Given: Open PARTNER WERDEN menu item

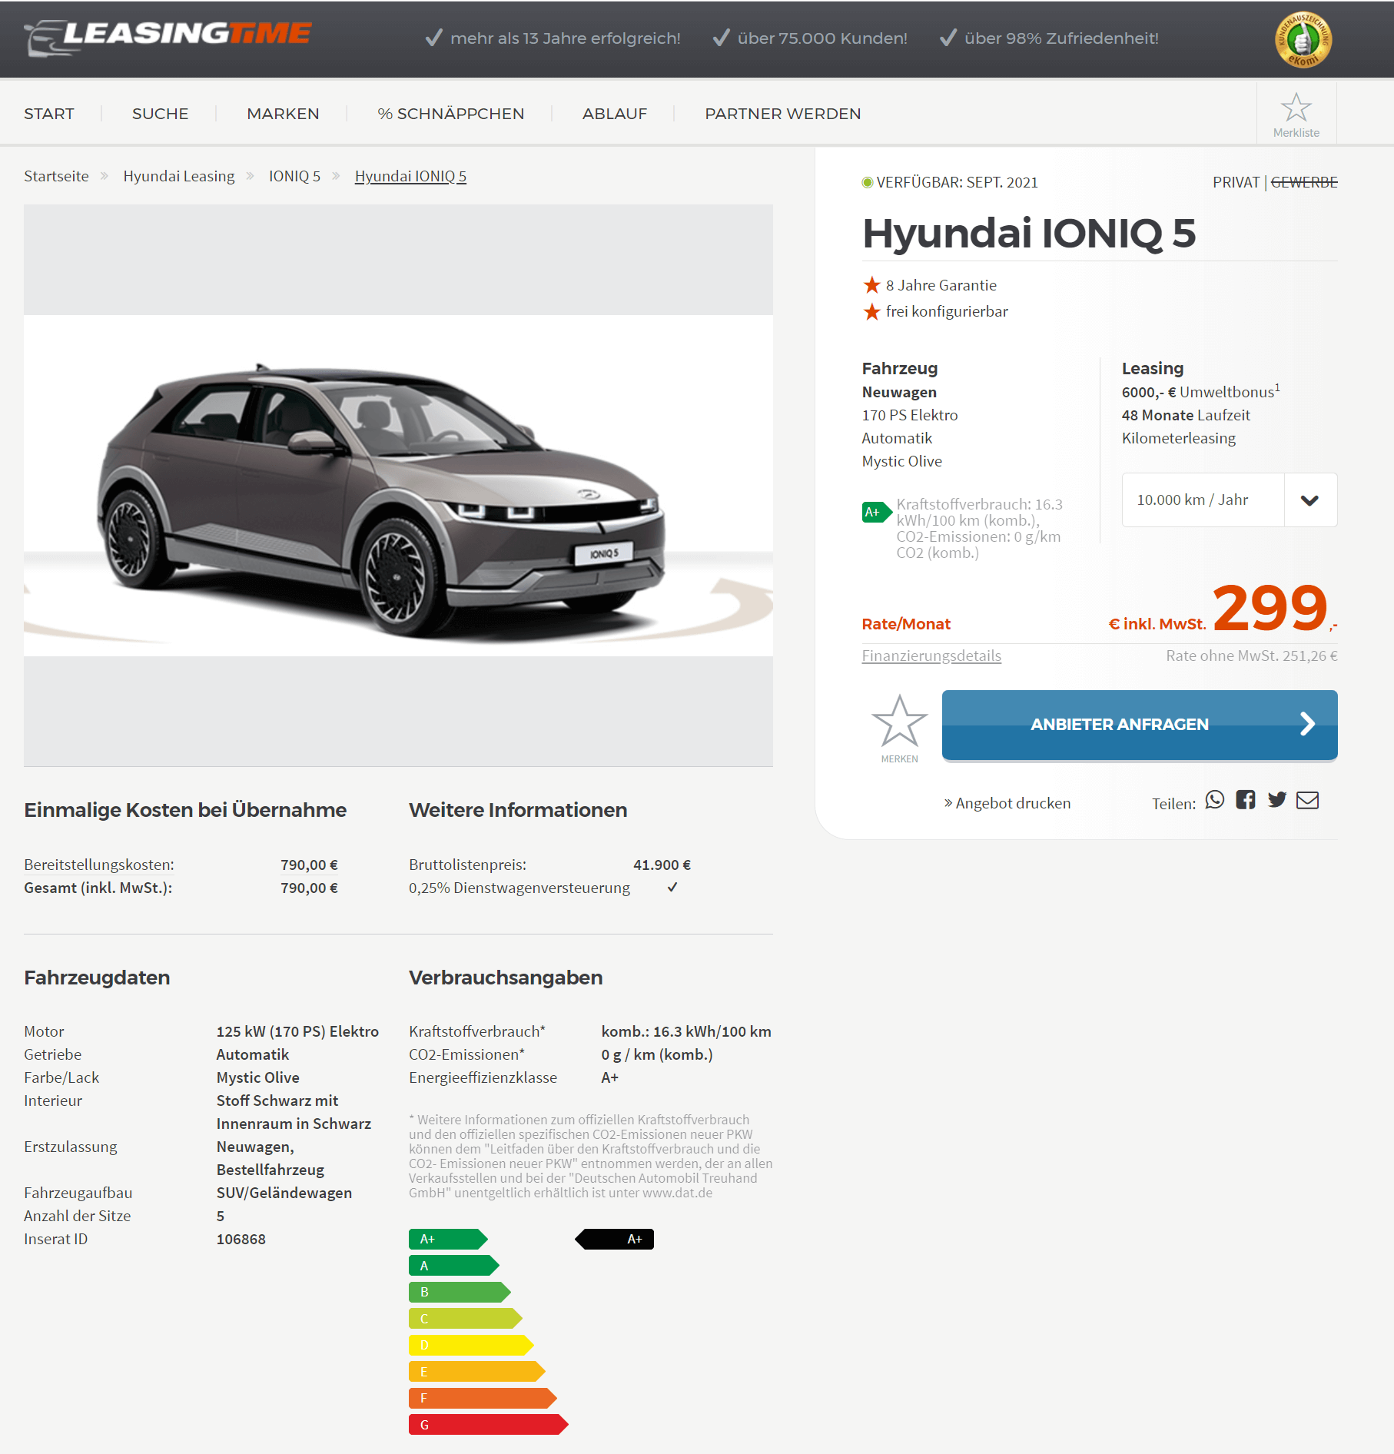Looking at the screenshot, I should [x=783, y=114].
